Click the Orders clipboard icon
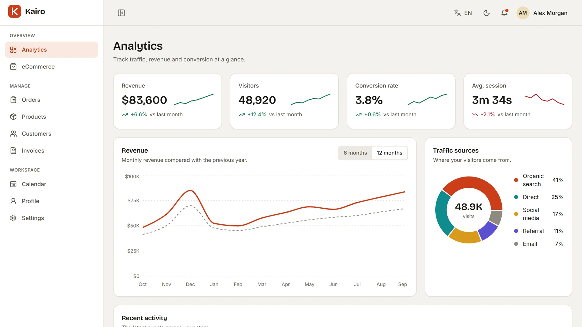 (13, 100)
